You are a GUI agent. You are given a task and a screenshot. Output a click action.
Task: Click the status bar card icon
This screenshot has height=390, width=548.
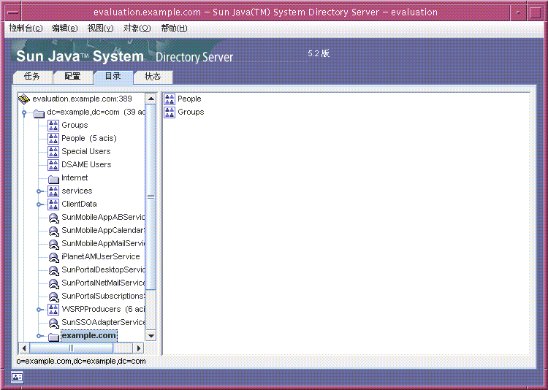(17, 377)
